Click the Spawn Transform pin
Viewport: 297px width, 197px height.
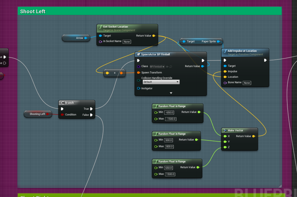coord(139,73)
